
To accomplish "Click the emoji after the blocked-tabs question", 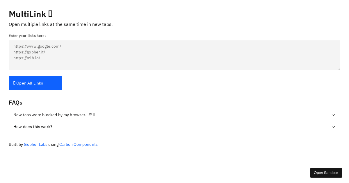I will point(94,115).
